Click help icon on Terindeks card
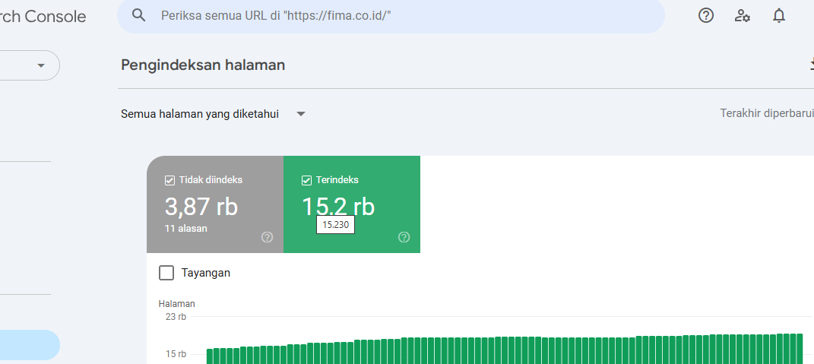814x364 pixels. (404, 237)
